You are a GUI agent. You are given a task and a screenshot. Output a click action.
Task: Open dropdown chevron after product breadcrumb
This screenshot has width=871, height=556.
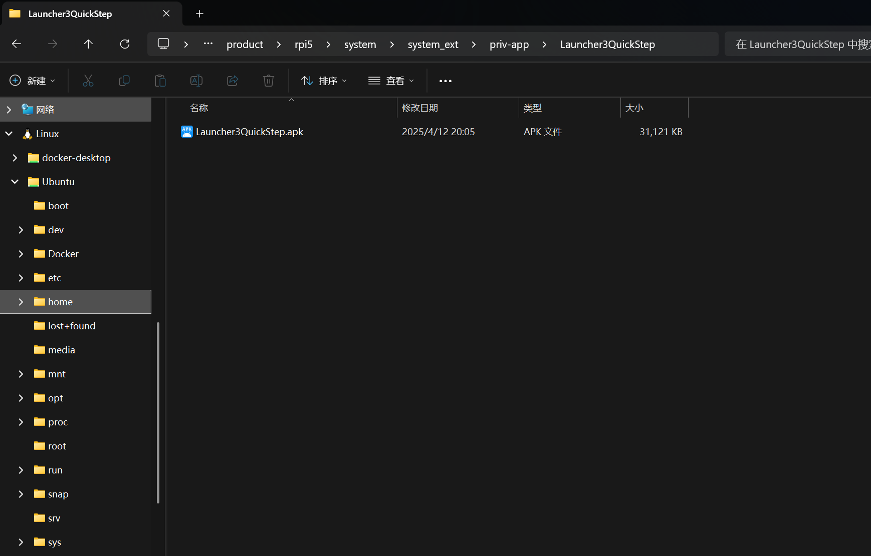[279, 45]
